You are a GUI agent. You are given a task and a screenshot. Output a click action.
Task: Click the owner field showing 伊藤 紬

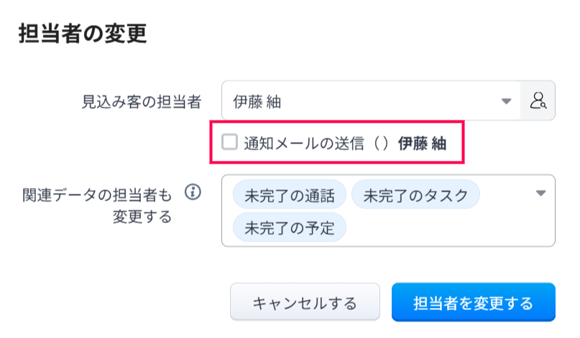coord(359,101)
